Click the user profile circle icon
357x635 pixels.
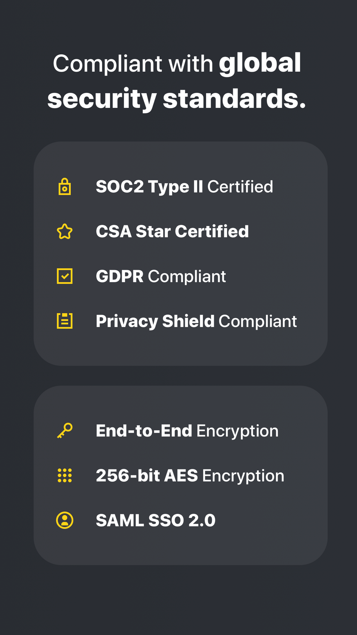[65, 520]
